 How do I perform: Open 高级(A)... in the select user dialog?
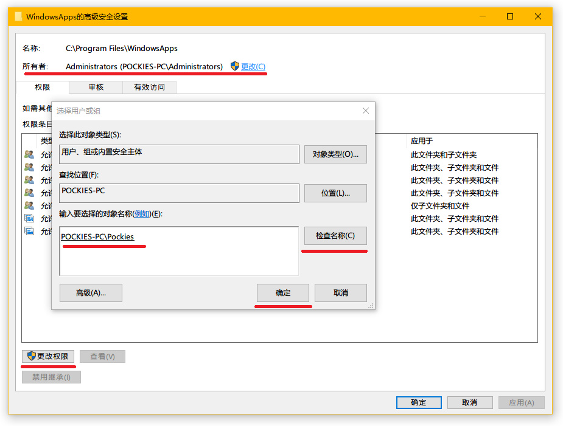click(x=91, y=293)
